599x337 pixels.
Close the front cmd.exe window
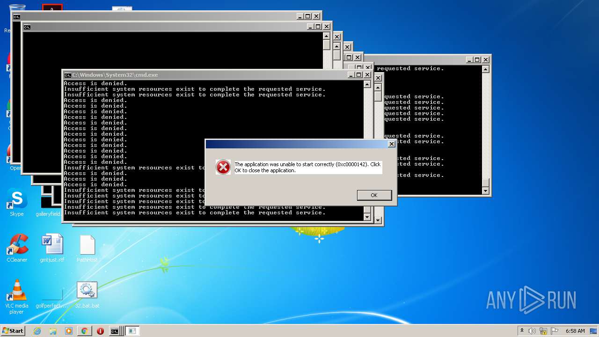[x=368, y=75]
